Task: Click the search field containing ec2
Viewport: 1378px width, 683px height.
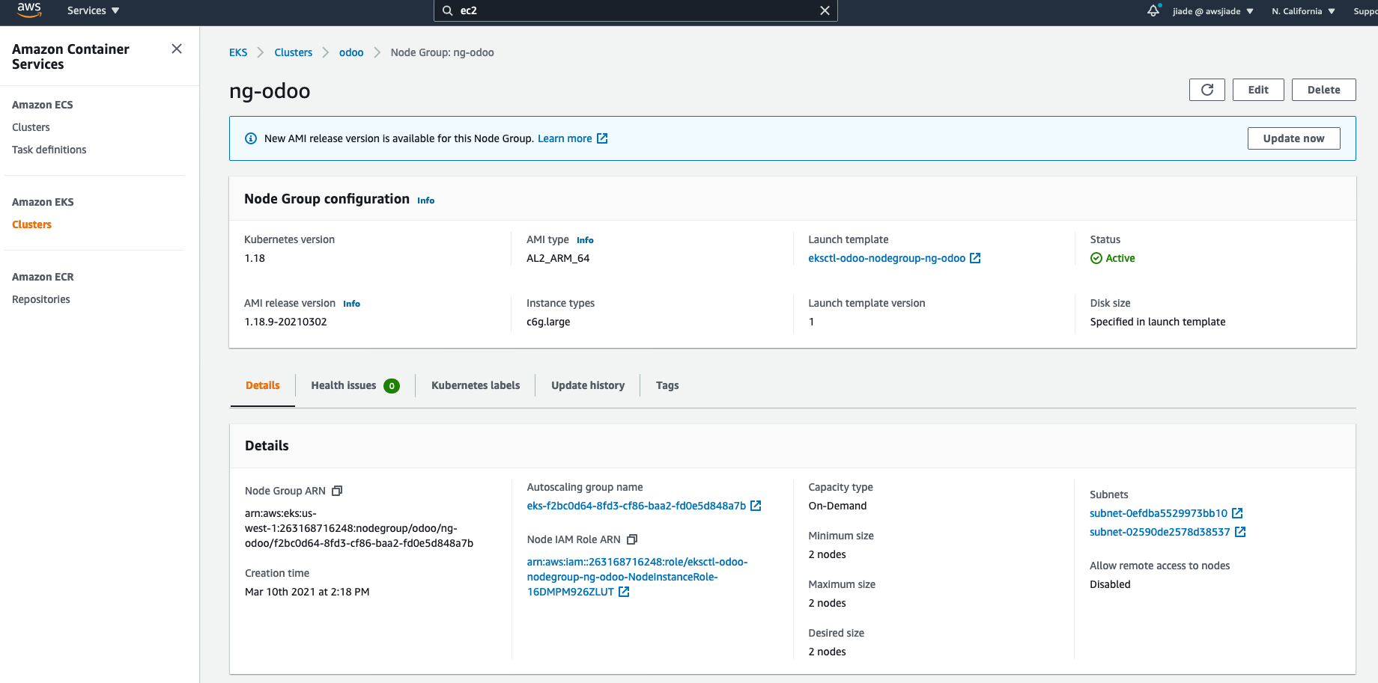Action: (x=629, y=10)
